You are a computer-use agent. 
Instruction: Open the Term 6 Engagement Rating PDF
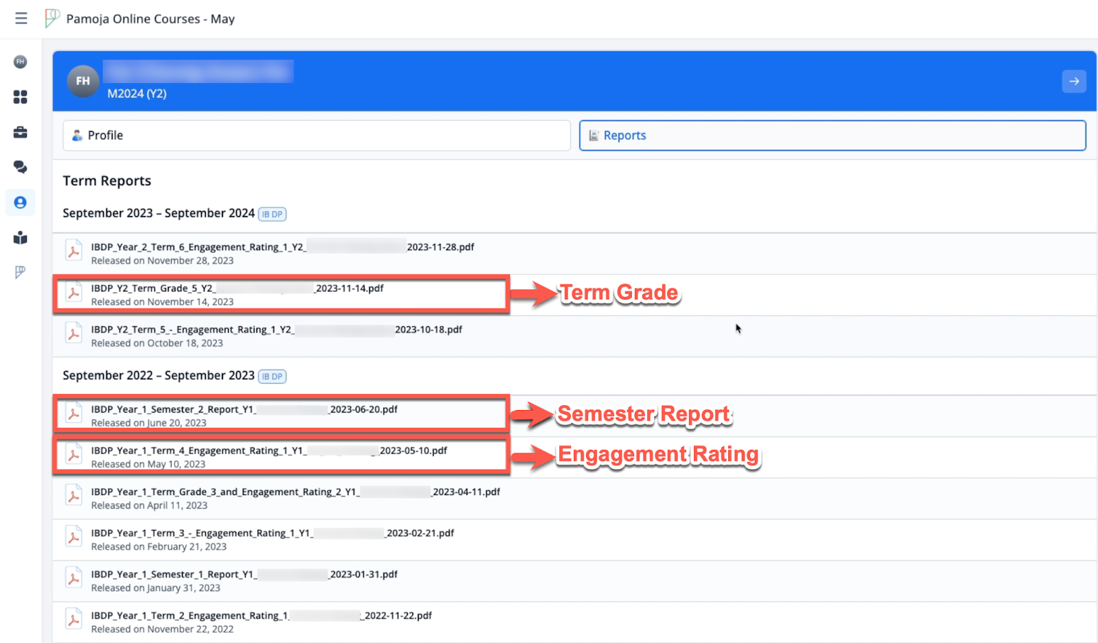point(282,247)
